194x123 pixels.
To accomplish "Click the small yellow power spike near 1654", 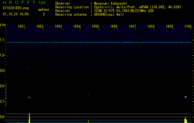I will click(x=88, y=121).
